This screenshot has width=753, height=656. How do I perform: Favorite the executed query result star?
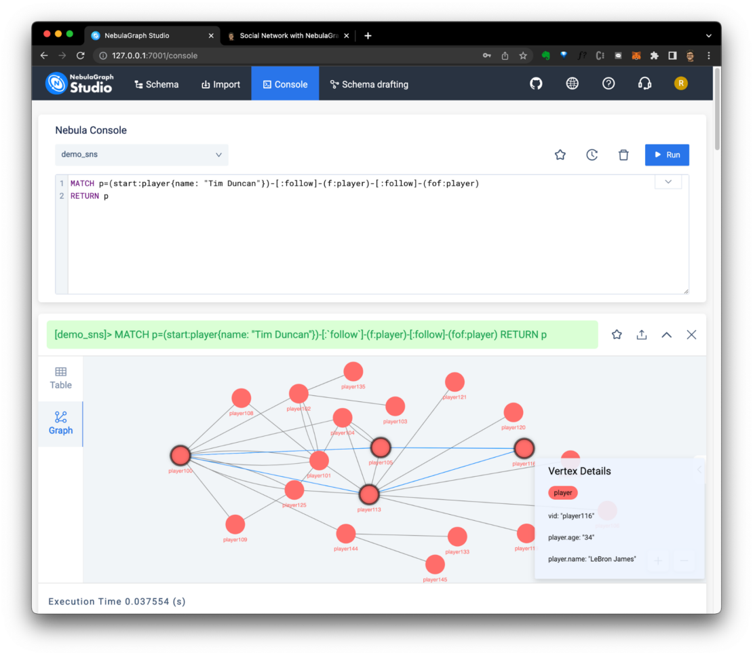[617, 335]
